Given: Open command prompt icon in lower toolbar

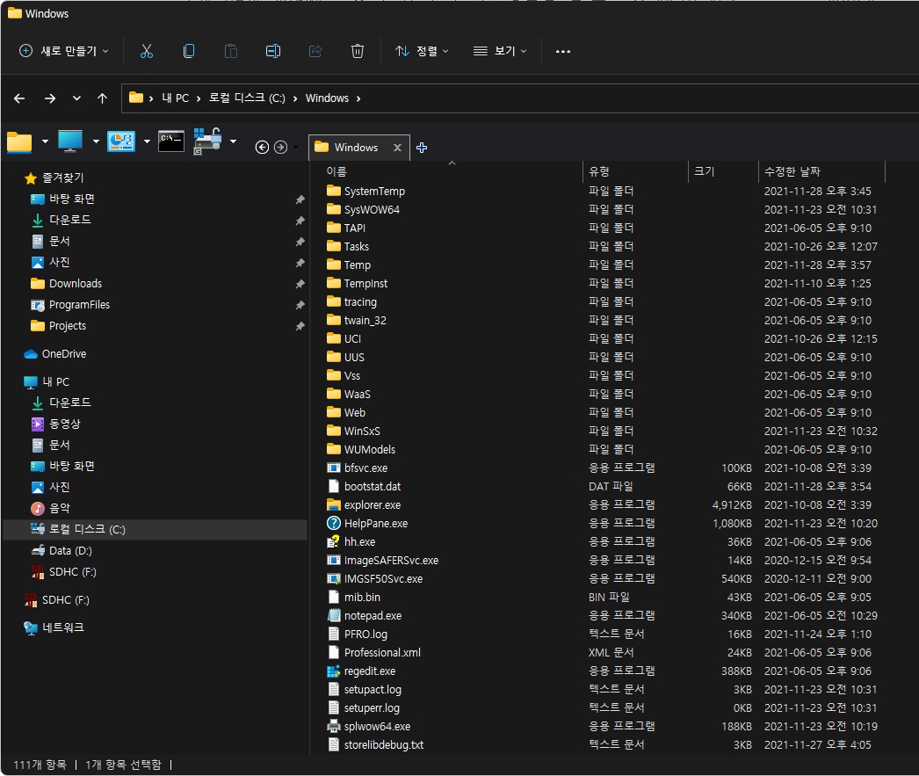Looking at the screenshot, I should [171, 141].
